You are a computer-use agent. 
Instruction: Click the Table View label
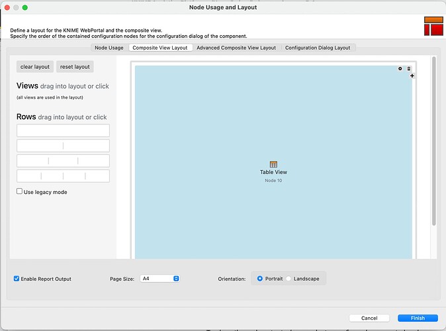pos(273,172)
